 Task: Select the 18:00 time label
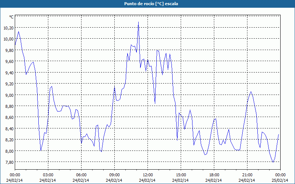tap(214, 175)
